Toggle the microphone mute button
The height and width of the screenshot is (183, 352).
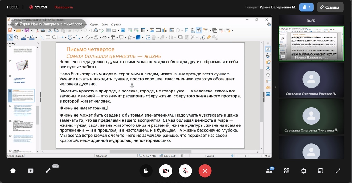(185, 171)
